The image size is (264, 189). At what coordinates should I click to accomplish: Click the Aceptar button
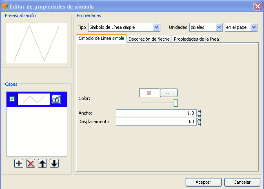(x=203, y=182)
